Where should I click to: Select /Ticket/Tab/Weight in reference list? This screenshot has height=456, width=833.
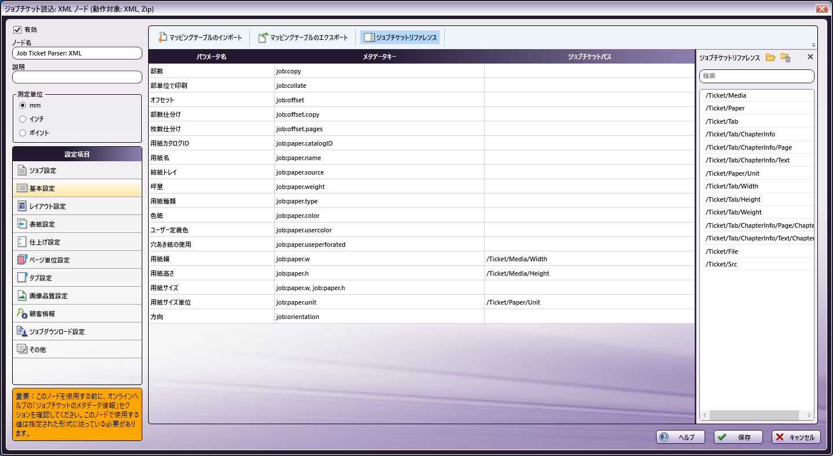[x=758, y=212]
